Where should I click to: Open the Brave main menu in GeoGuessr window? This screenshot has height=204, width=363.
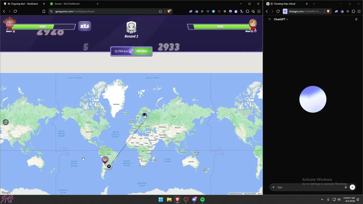[259, 11]
